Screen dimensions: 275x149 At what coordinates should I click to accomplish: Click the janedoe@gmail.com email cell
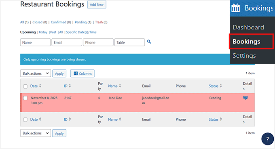click(155, 100)
